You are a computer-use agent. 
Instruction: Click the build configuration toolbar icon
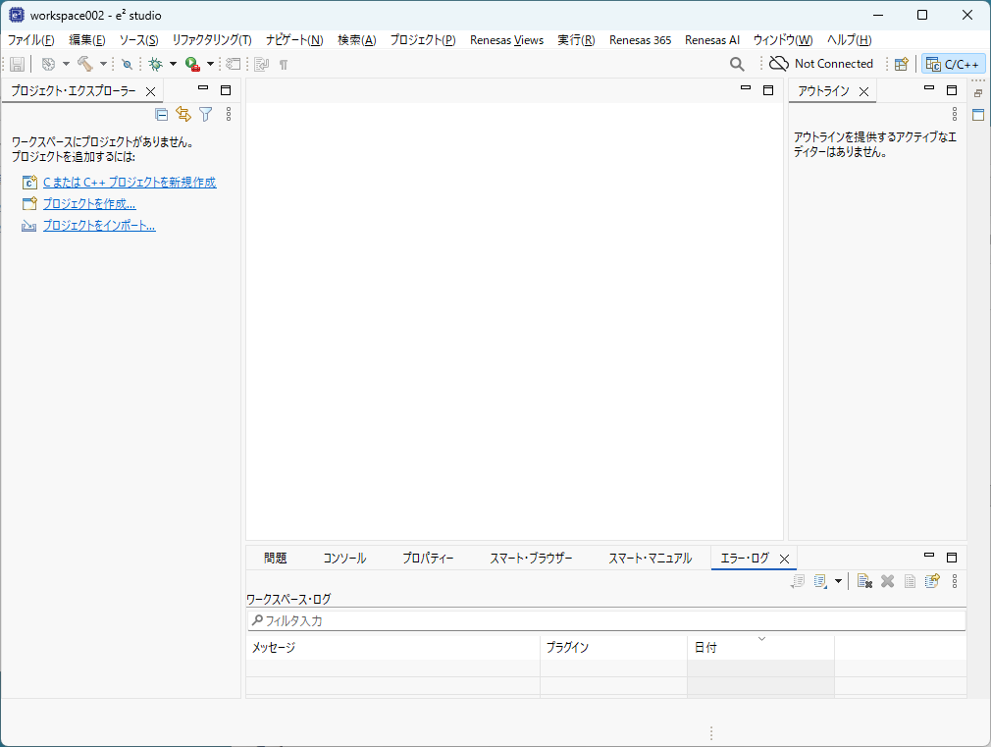[x=49, y=64]
